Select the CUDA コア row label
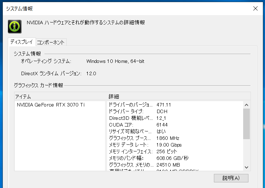The image size is (265, 188). [121, 125]
